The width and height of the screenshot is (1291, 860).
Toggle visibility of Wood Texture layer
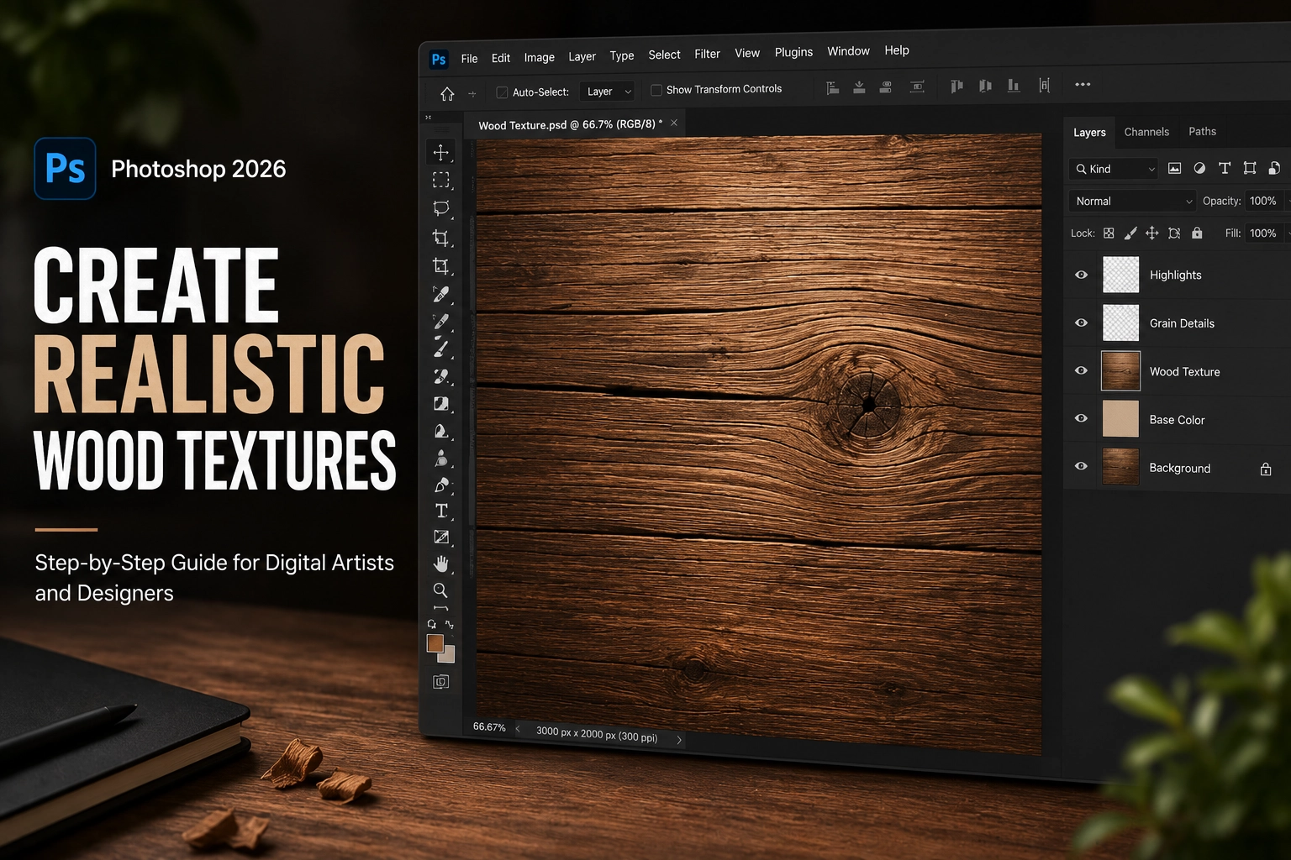click(1082, 370)
